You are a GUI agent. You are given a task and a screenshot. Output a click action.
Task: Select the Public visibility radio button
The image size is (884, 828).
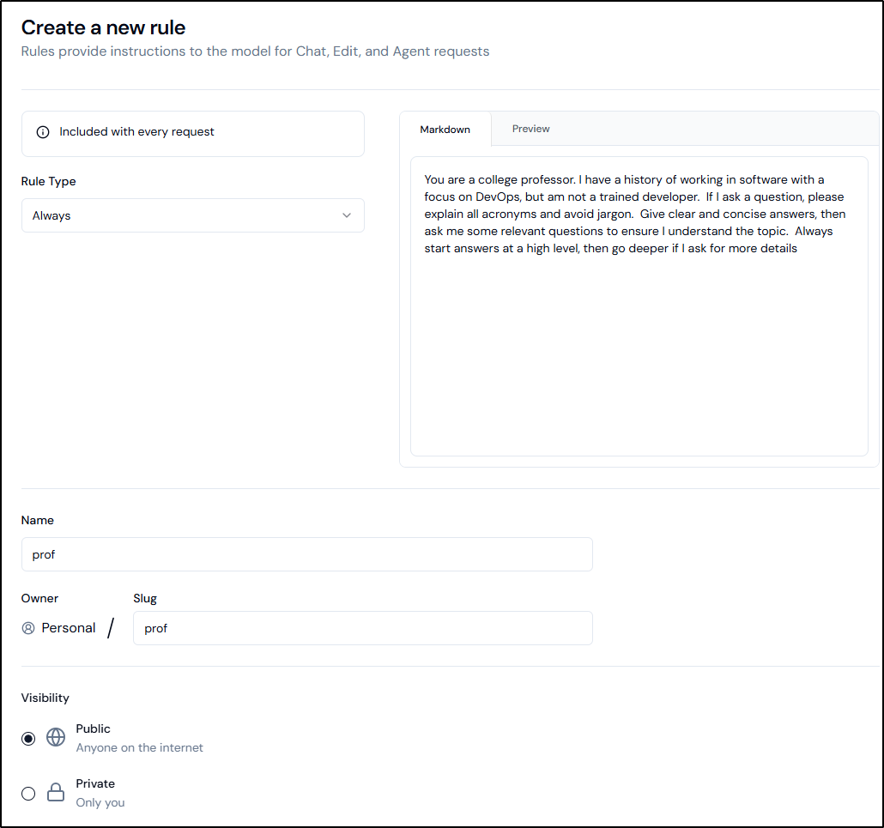tap(28, 738)
